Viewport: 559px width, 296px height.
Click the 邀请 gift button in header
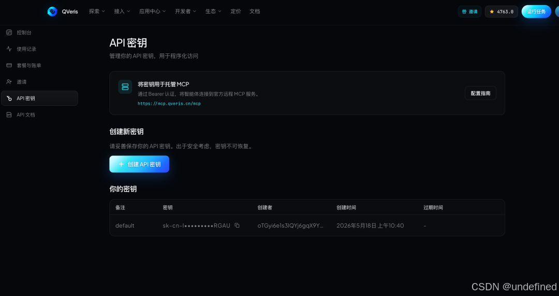pos(469,11)
